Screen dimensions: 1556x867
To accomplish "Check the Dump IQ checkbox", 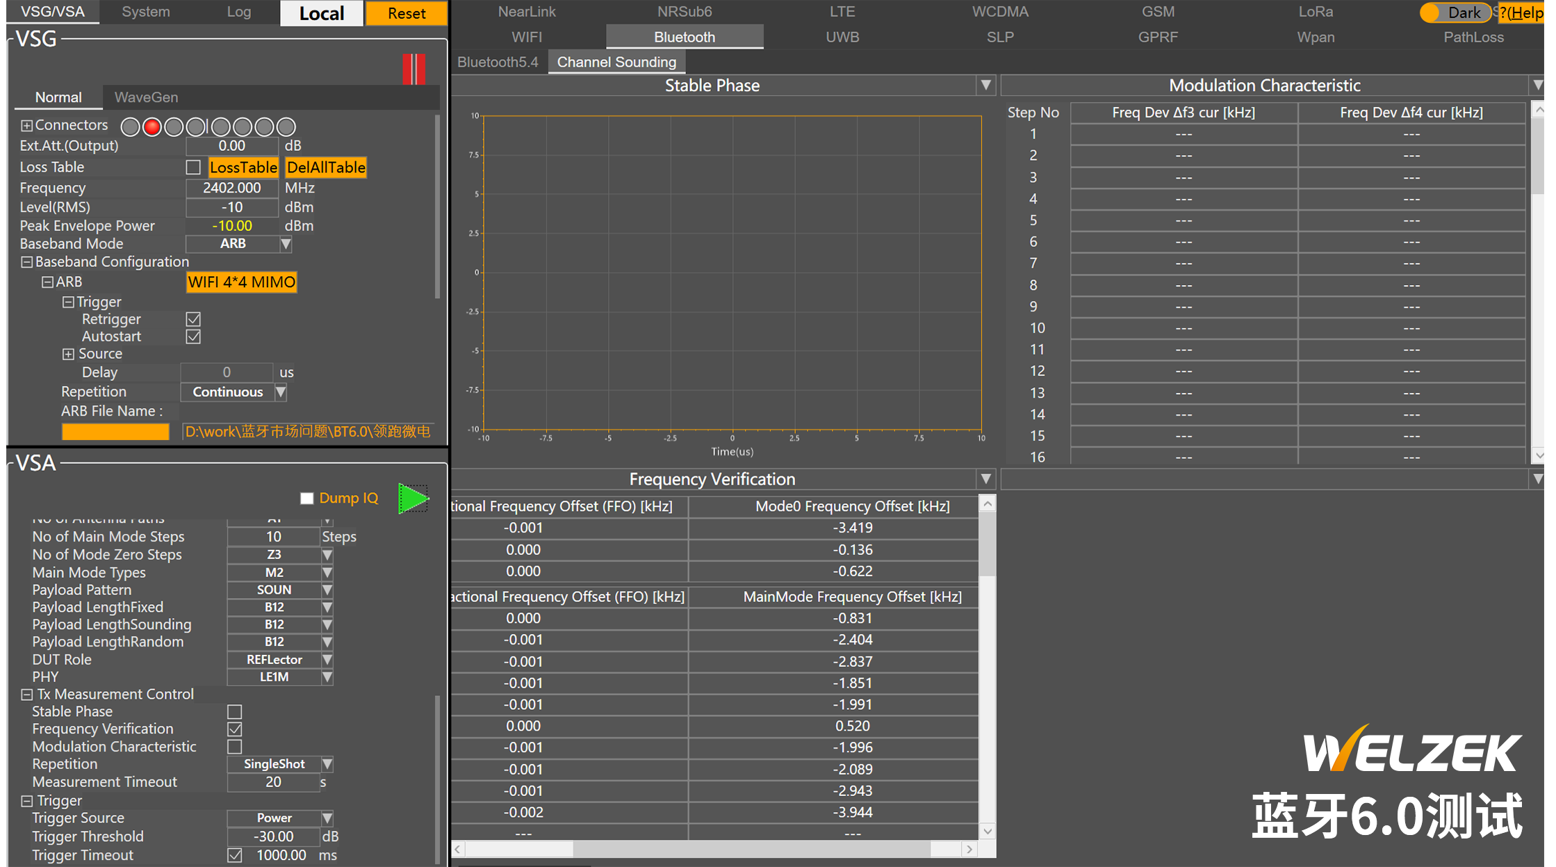I will (x=306, y=499).
